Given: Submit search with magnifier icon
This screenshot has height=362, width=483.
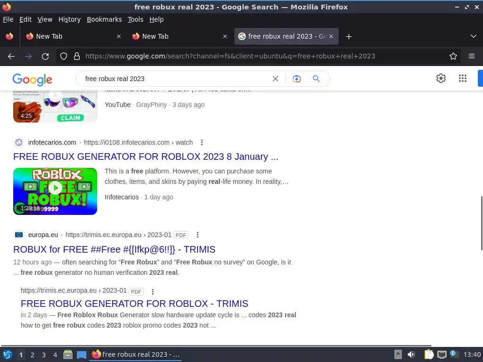Looking at the screenshot, I should tap(316, 79).
